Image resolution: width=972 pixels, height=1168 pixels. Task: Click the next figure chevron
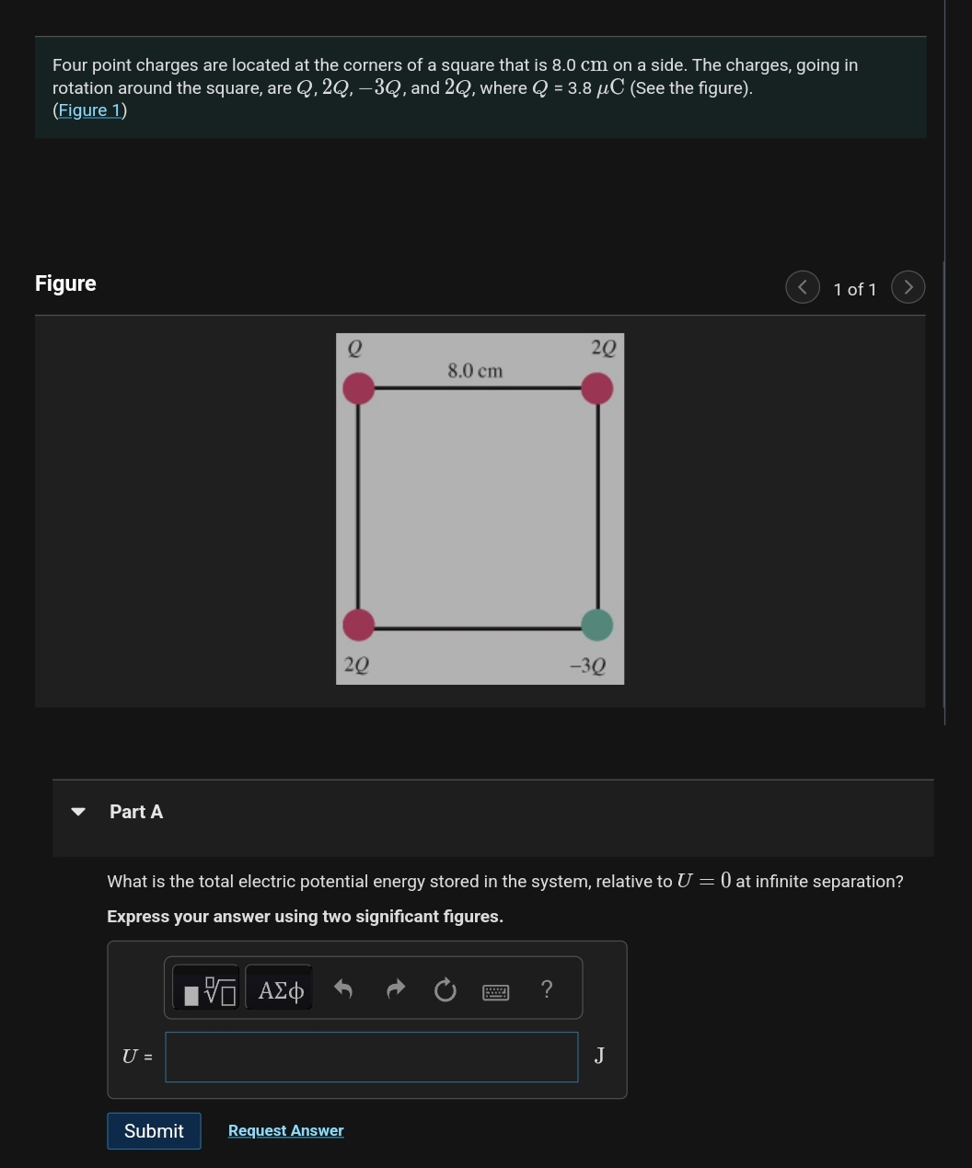[908, 287]
